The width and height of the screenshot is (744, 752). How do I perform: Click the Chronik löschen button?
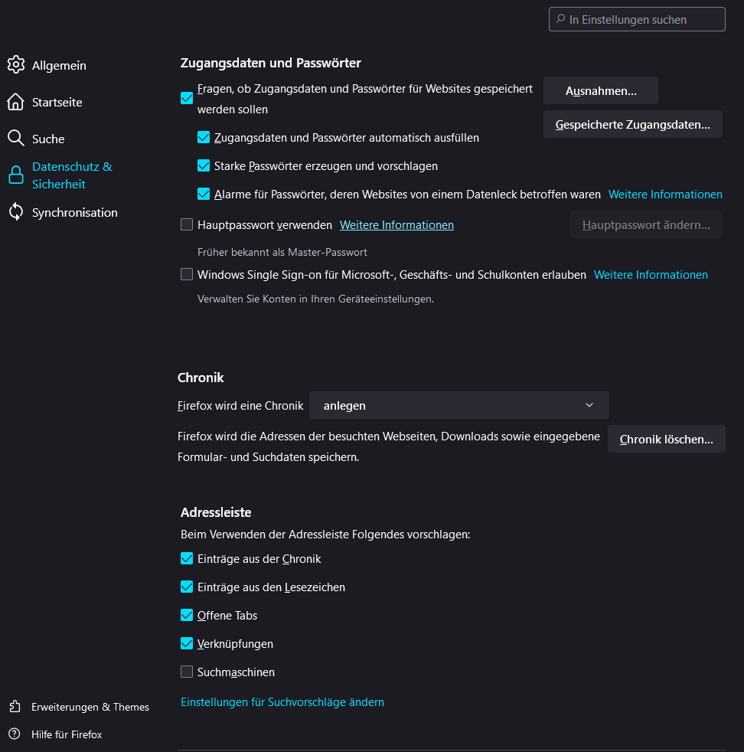click(x=666, y=440)
